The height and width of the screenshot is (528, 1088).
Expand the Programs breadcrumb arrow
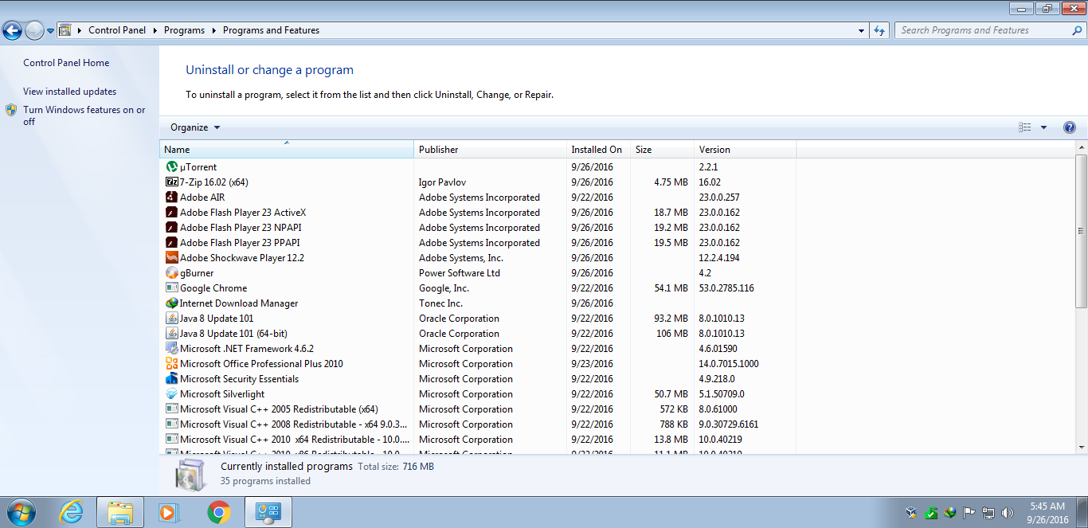[x=213, y=30]
